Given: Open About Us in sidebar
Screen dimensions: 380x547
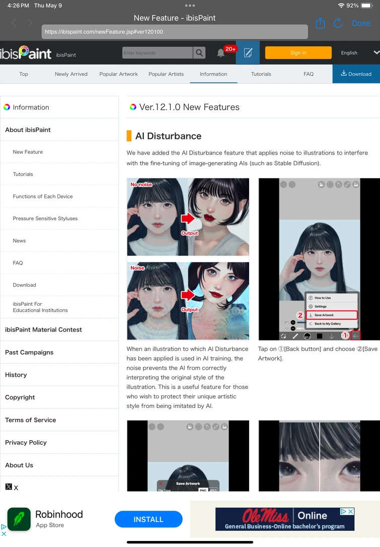Looking at the screenshot, I should (59, 465).
